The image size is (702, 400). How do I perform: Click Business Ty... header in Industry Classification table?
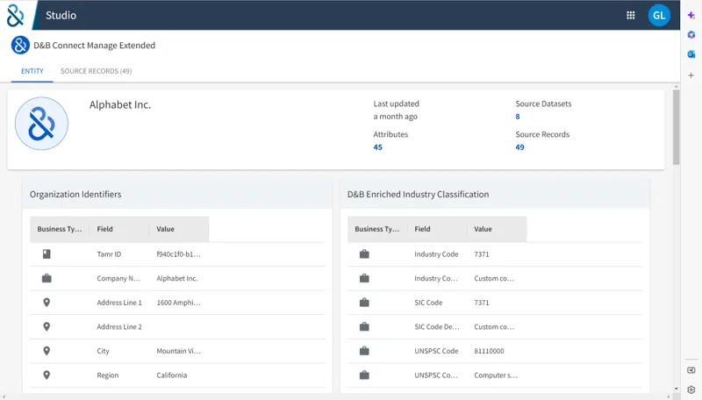click(x=377, y=229)
